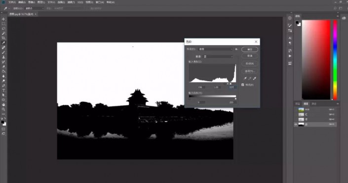Click the output levels white slider handle
Viewport: 348px width, 183px height.
coord(235,98)
